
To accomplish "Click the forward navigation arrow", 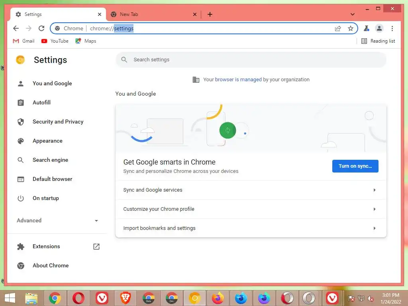I will coord(29,28).
